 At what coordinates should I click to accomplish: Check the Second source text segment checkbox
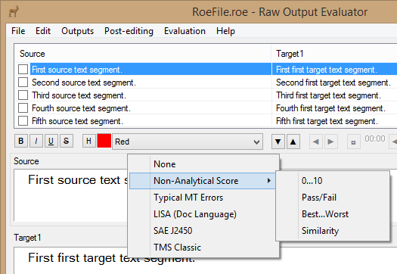click(23, 82)
